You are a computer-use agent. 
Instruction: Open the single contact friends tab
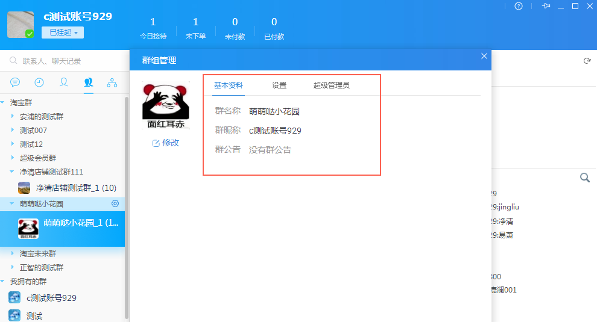[63, 82]
